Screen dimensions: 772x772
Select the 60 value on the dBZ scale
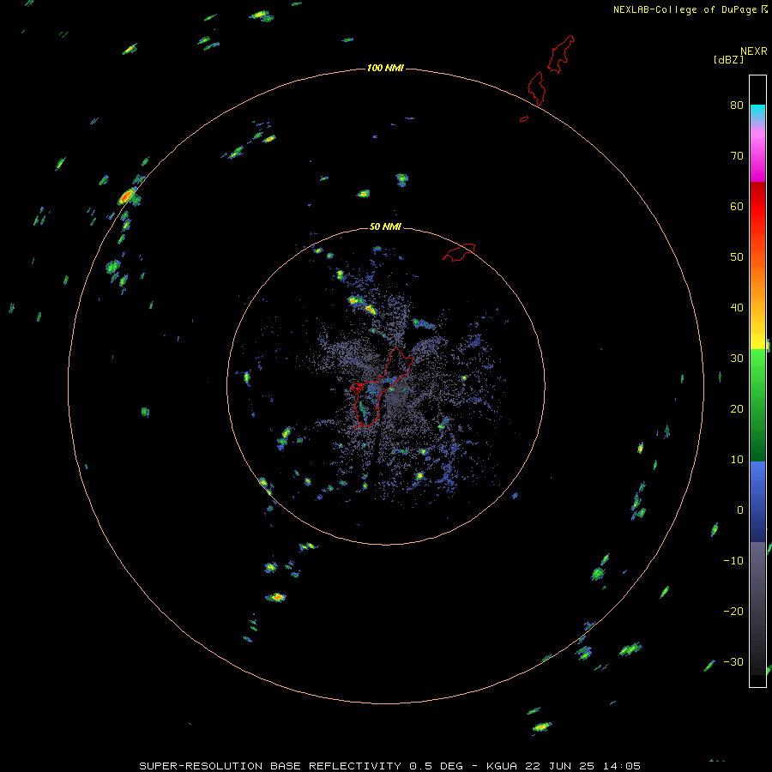click(737, 206)
